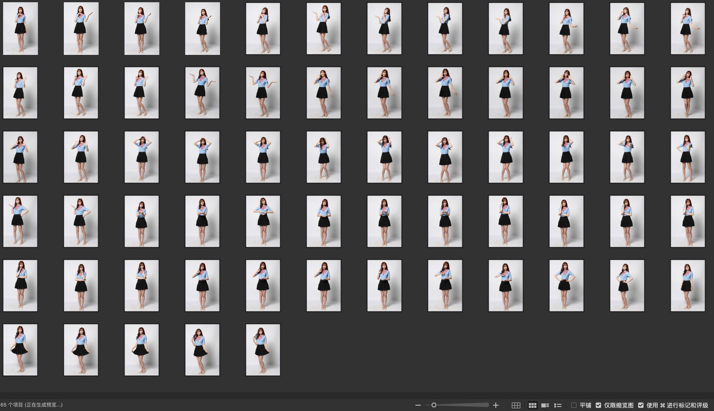Select the last photo in the fifth row
714x411 pixels.
pos(688,286)
